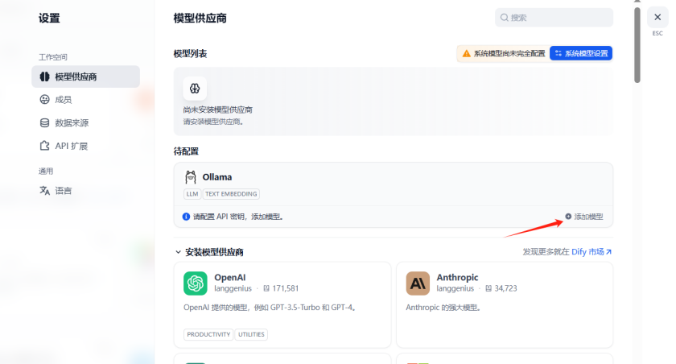
Task: Click the TEXT EMBEDDING tag
Action: [x=231, y=194]
